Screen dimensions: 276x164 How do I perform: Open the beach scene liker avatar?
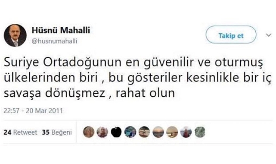(172, 132)
